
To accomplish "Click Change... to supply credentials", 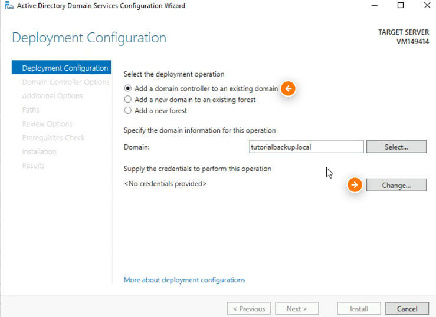I will [x=396, y=185].
